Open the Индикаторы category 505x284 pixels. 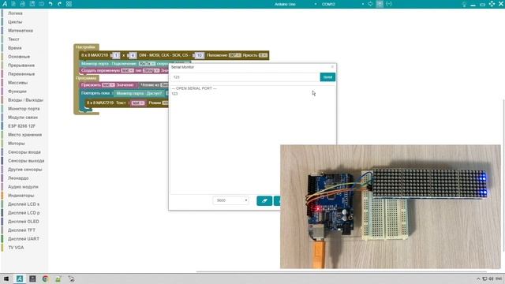21,196
